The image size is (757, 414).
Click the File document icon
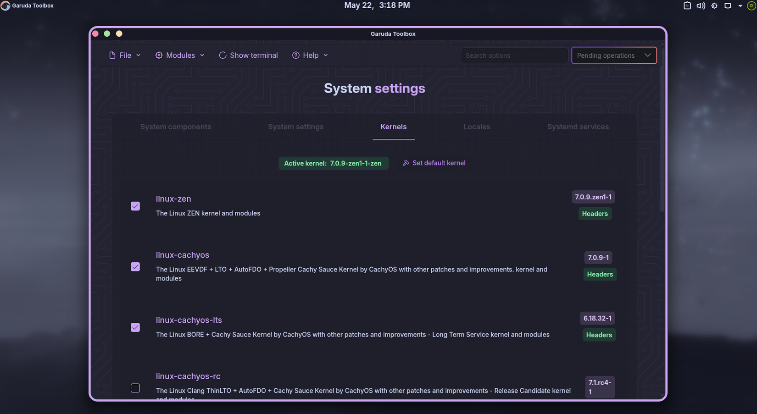pos(112,55)
